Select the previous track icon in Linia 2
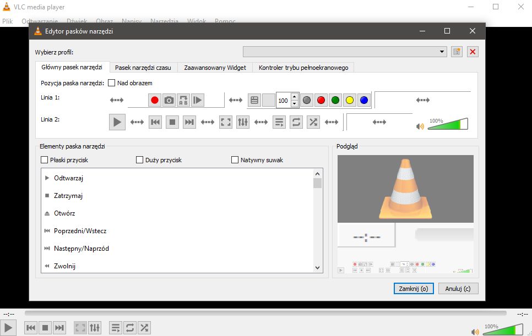 155,122
